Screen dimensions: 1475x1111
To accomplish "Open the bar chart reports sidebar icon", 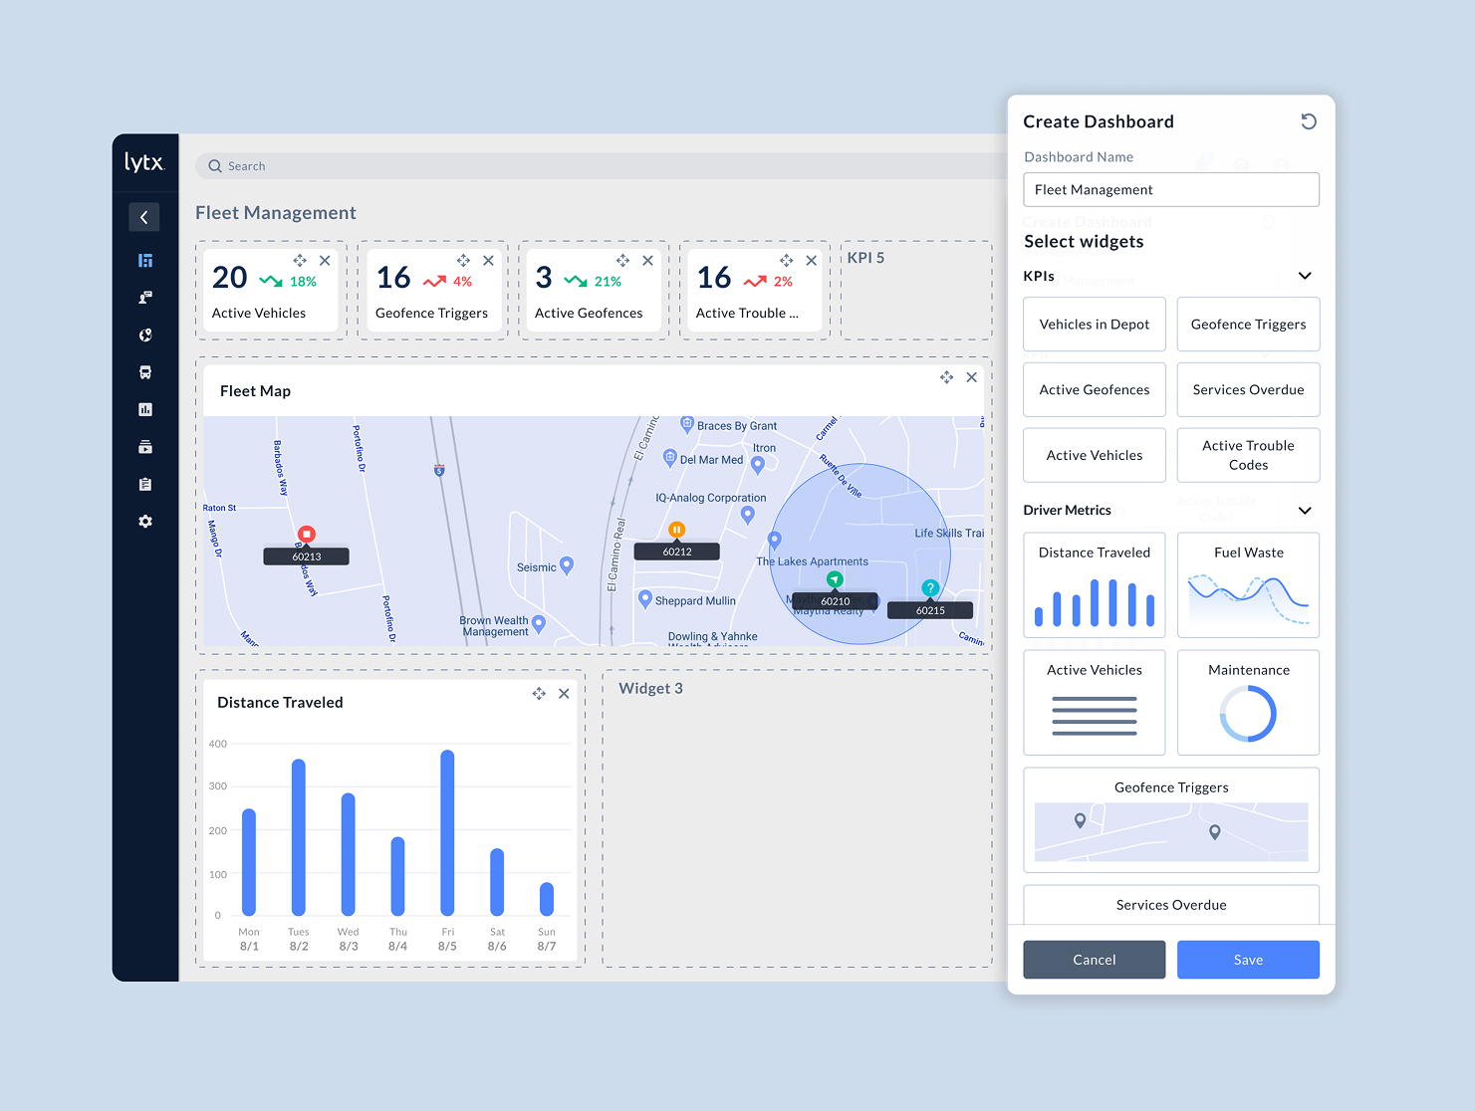I will (x=145, y=409).
